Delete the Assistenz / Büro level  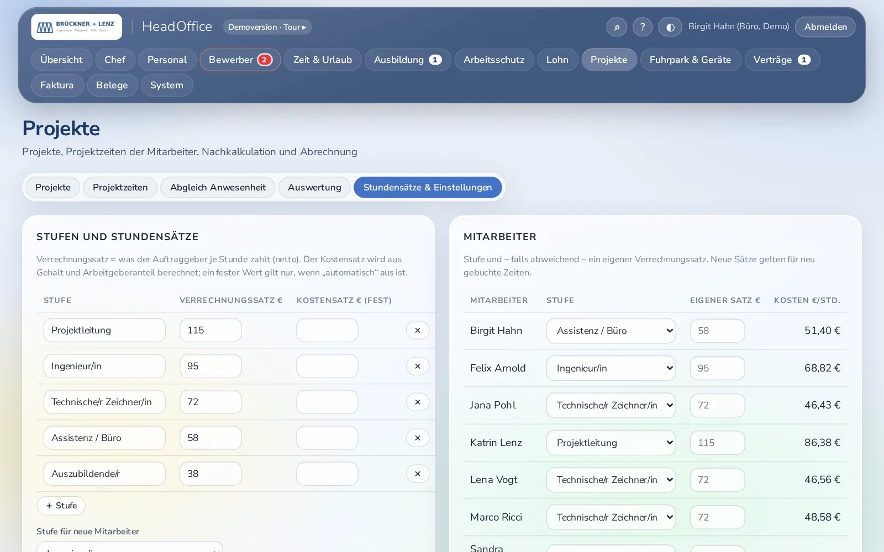[418, 438]
